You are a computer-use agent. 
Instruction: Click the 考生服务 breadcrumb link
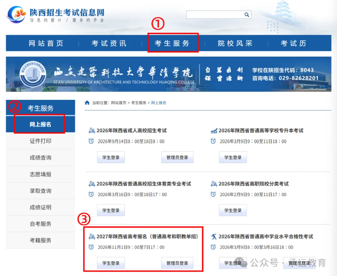(x=139, y=103)
